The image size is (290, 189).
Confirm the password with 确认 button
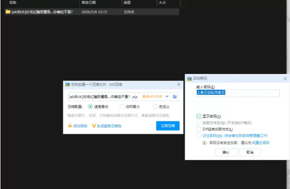point(226,152)
